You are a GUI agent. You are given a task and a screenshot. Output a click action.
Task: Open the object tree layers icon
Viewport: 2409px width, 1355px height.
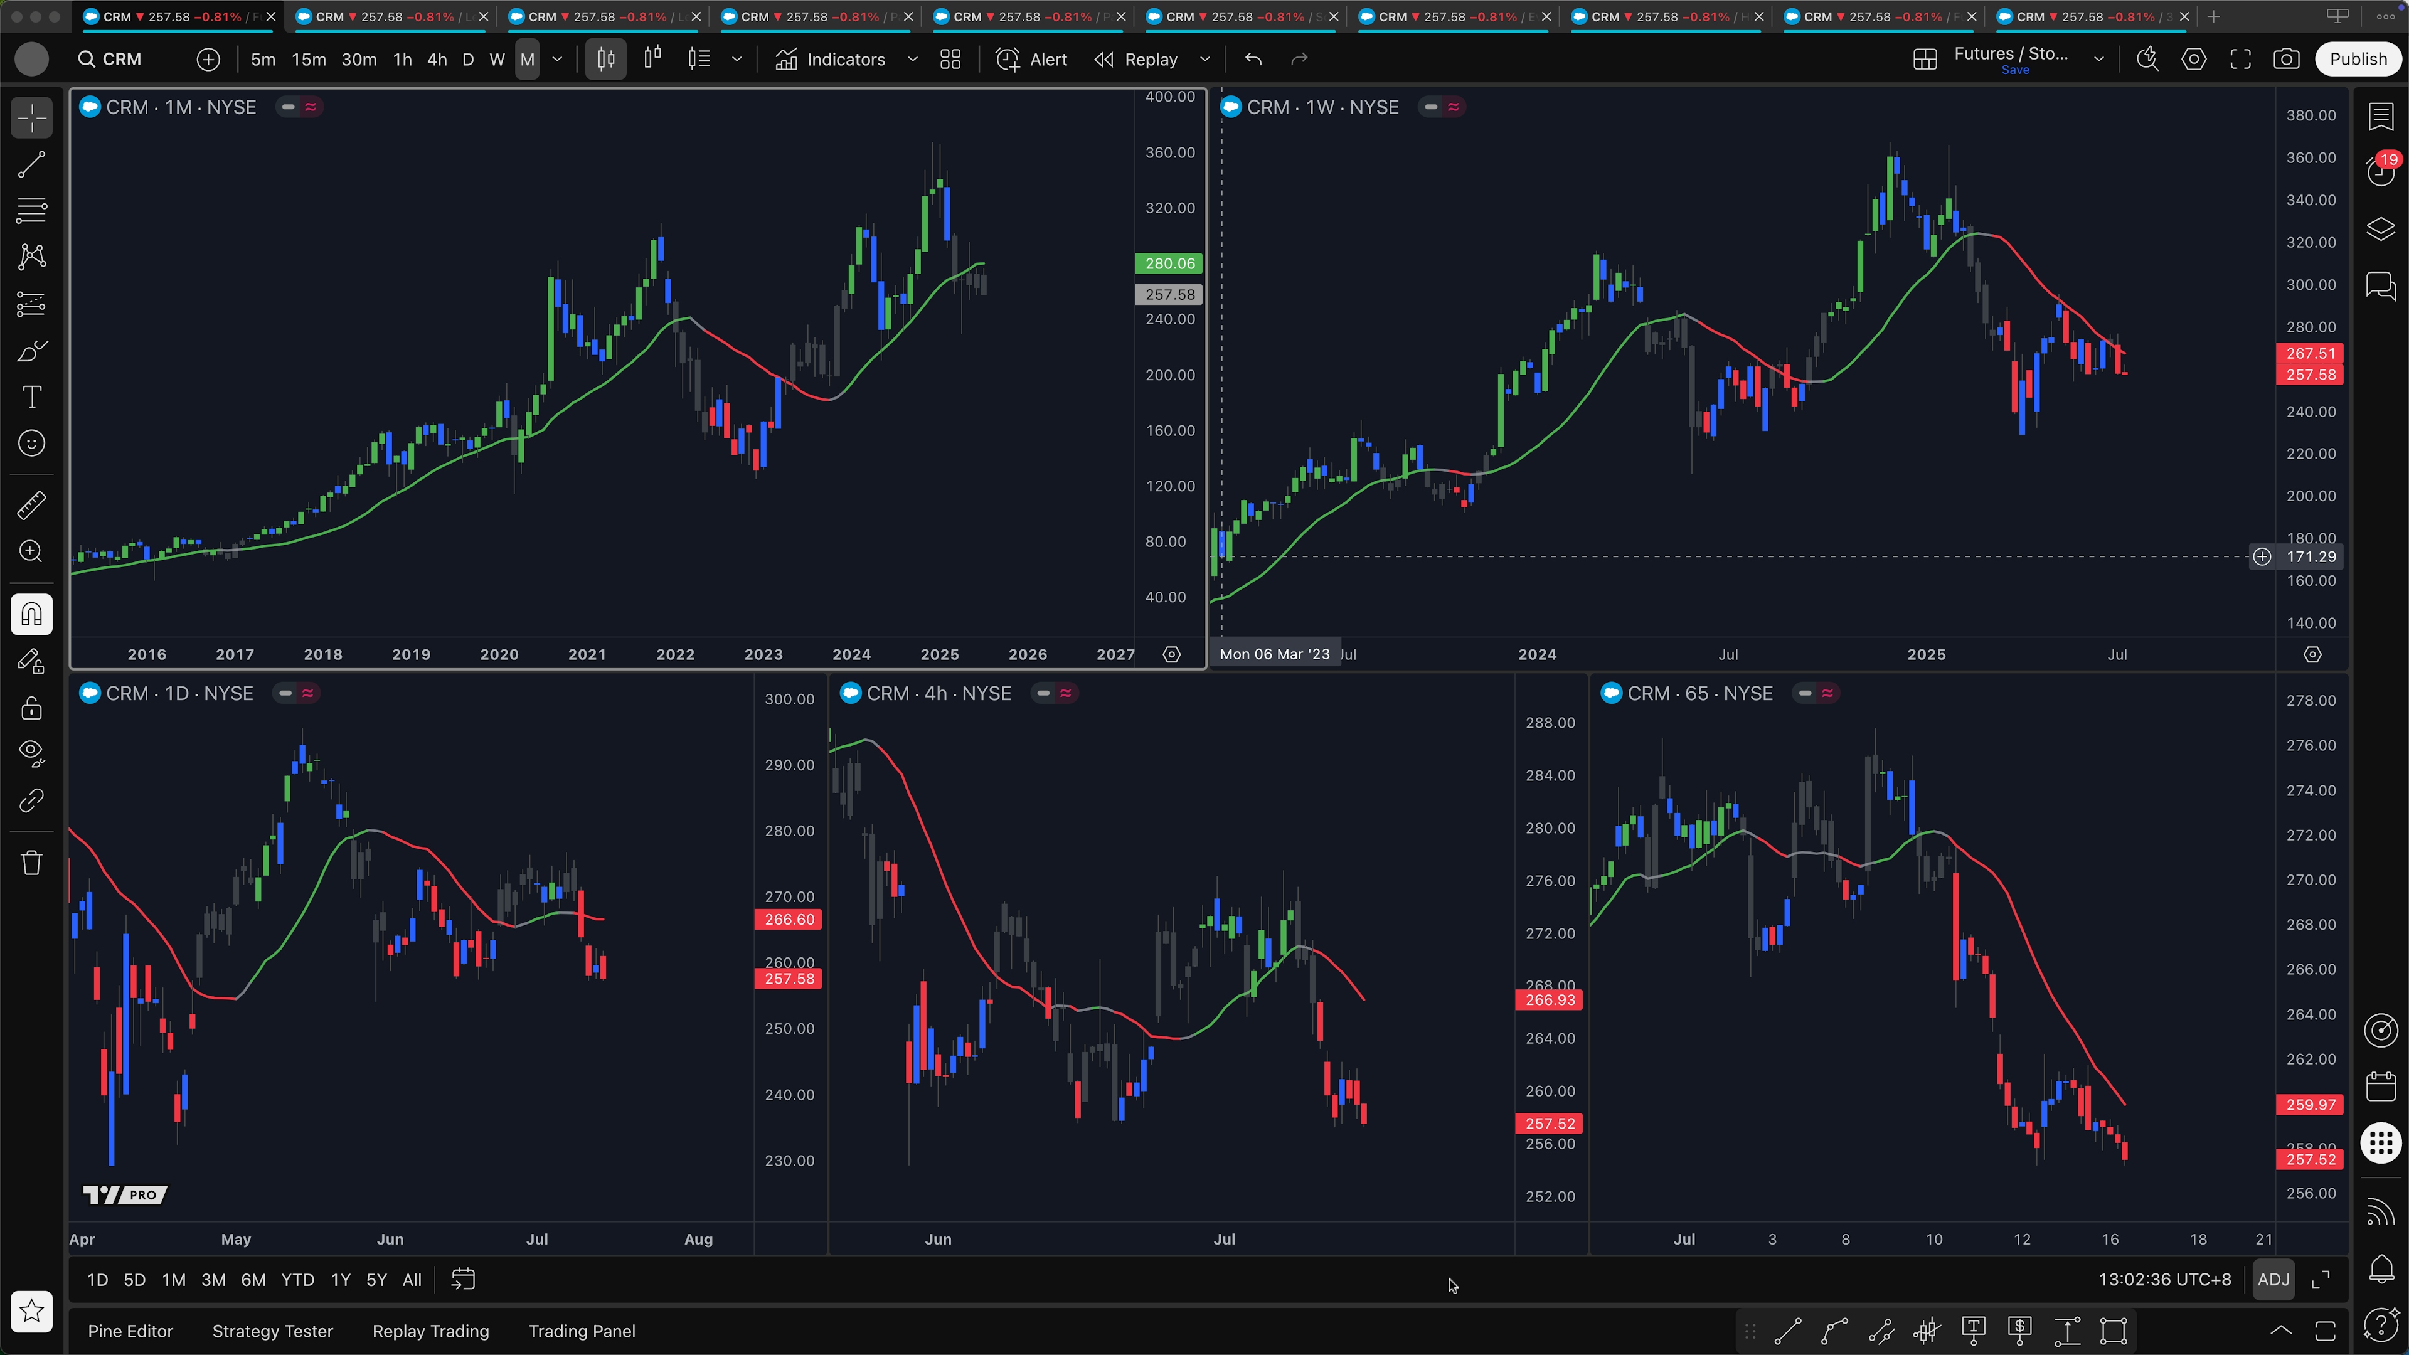[x=2381, y=229]
